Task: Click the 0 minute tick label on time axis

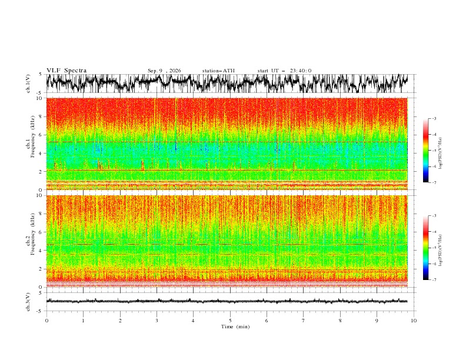Action: 46,321
